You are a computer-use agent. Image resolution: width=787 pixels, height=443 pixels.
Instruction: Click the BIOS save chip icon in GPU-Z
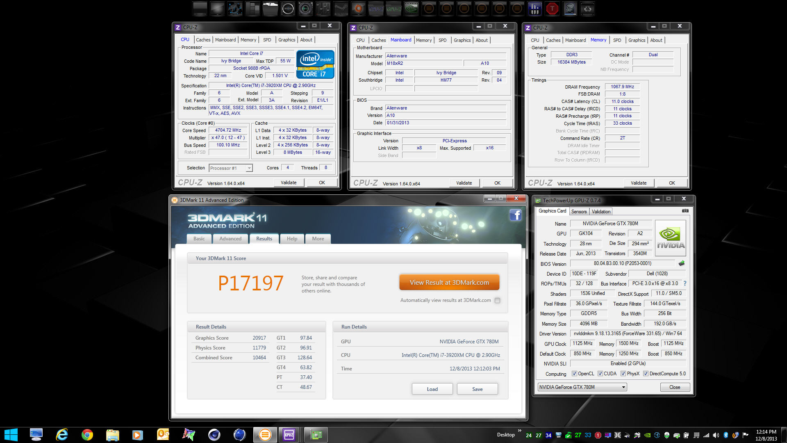682,263
